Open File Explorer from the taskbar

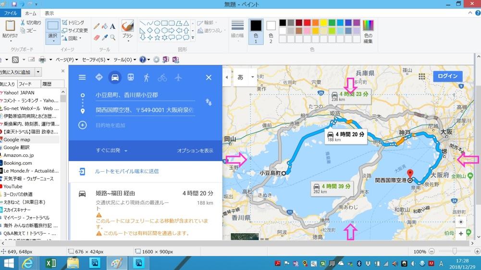point(73,263)
